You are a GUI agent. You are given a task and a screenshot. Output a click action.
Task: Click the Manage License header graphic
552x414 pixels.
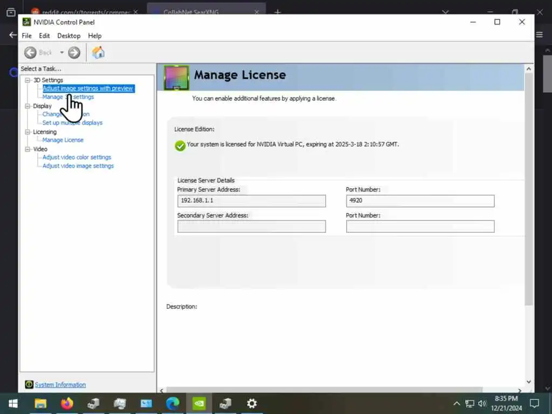[176, 77]
